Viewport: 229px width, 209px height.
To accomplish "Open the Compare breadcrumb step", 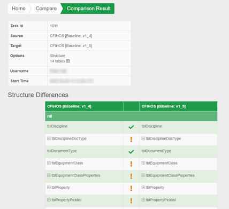I will pos(46,9).
